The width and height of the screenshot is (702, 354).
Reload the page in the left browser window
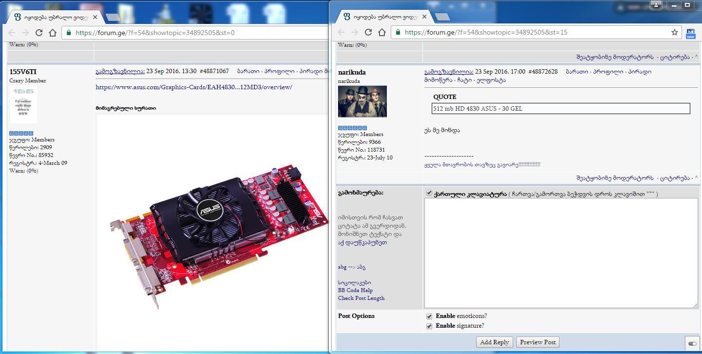39,33
